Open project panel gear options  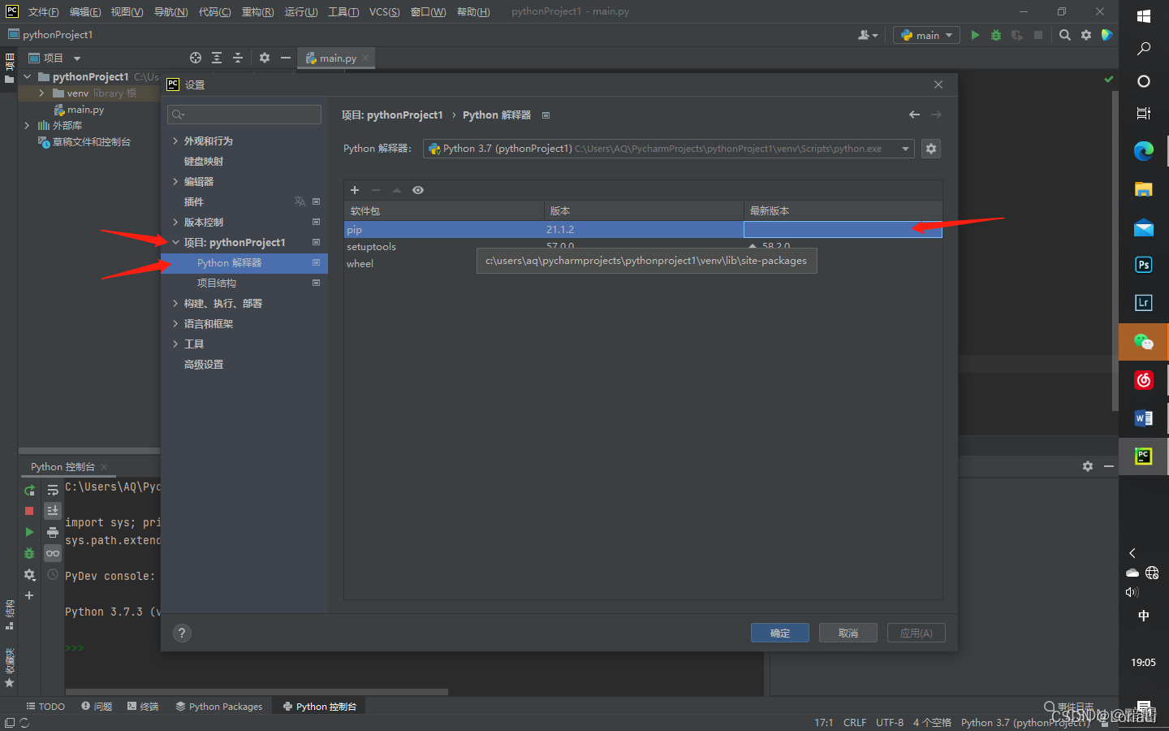pyautogui.click(x=265, y=58)
